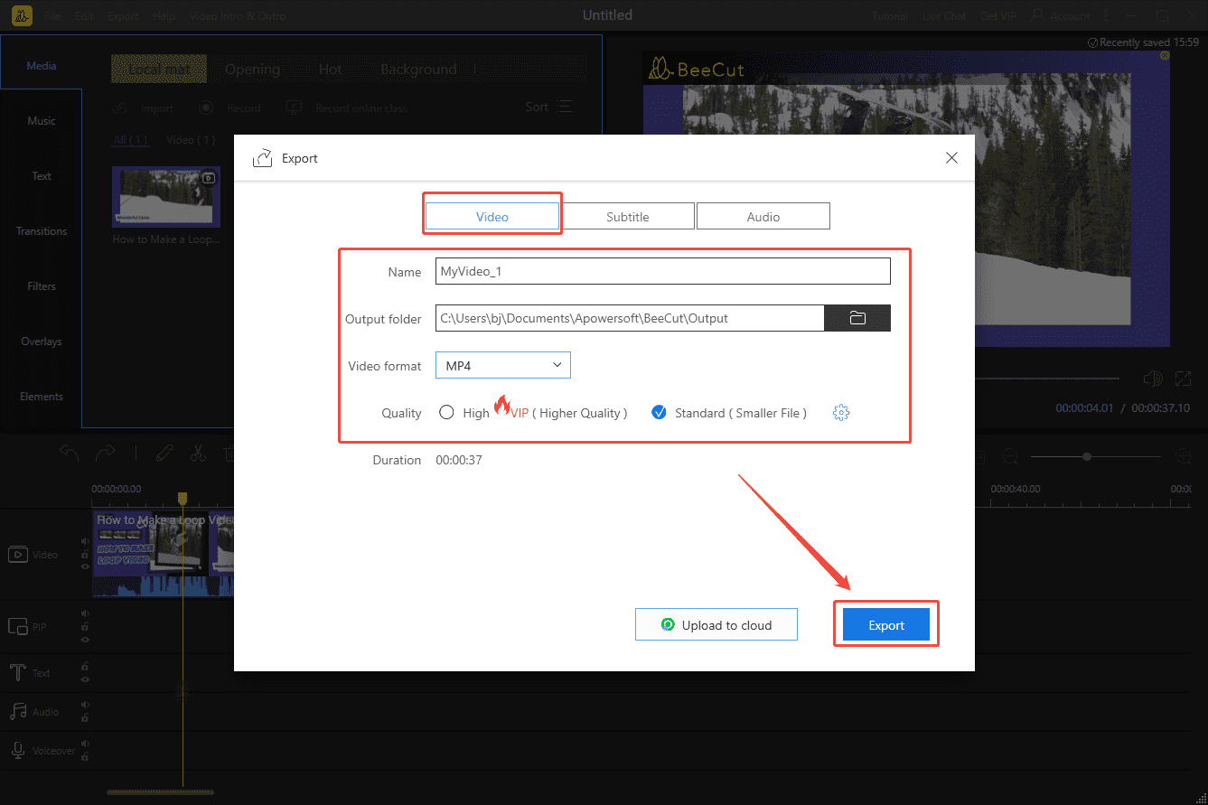Click the MyVideo_1 name input field

pyautogui.click(x=662, y=270)
